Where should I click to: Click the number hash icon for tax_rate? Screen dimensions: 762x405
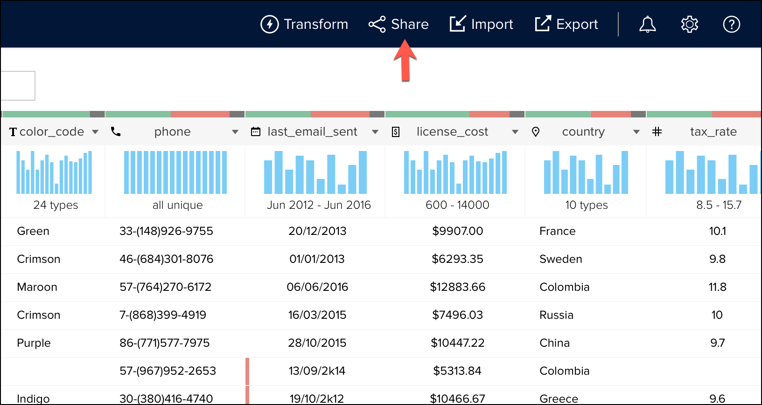[x=657, y=132]
